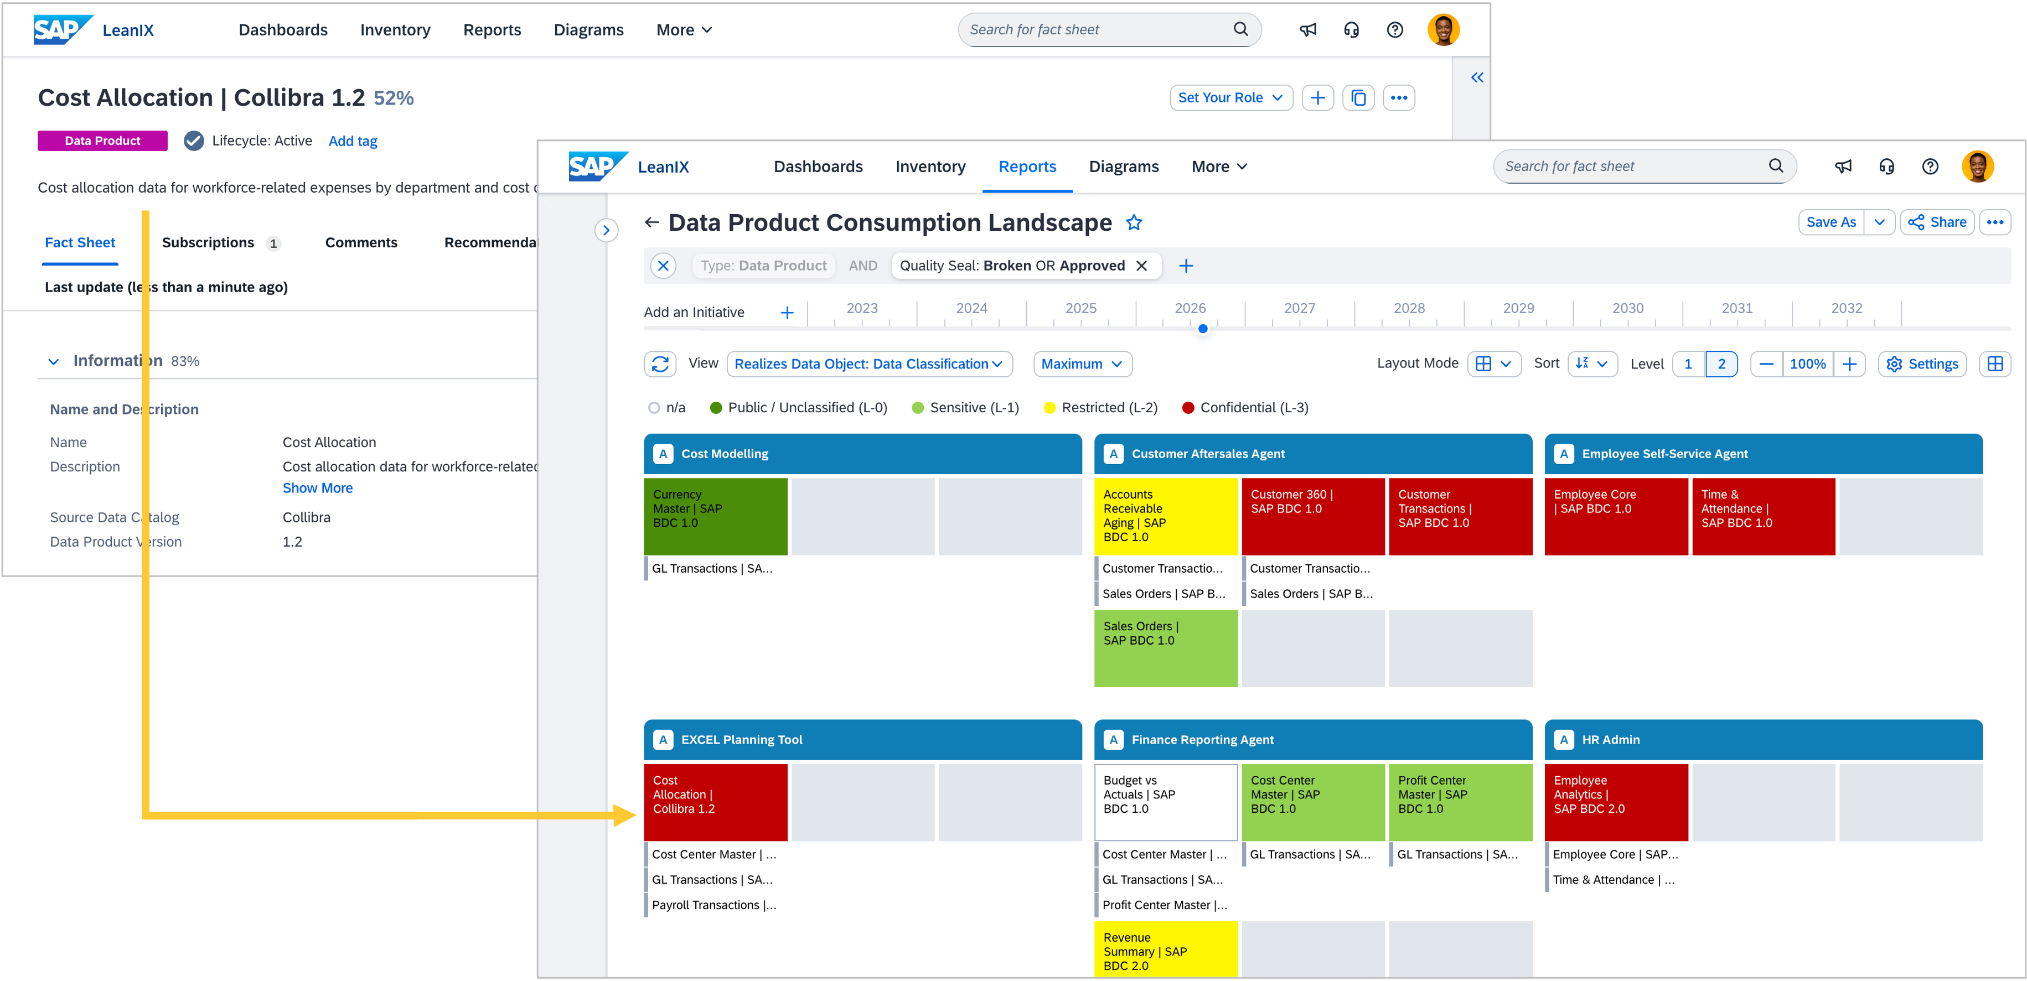Refresh the report view
The height and width of the screenshot is (981, 2027).
[x=660, y=364]
